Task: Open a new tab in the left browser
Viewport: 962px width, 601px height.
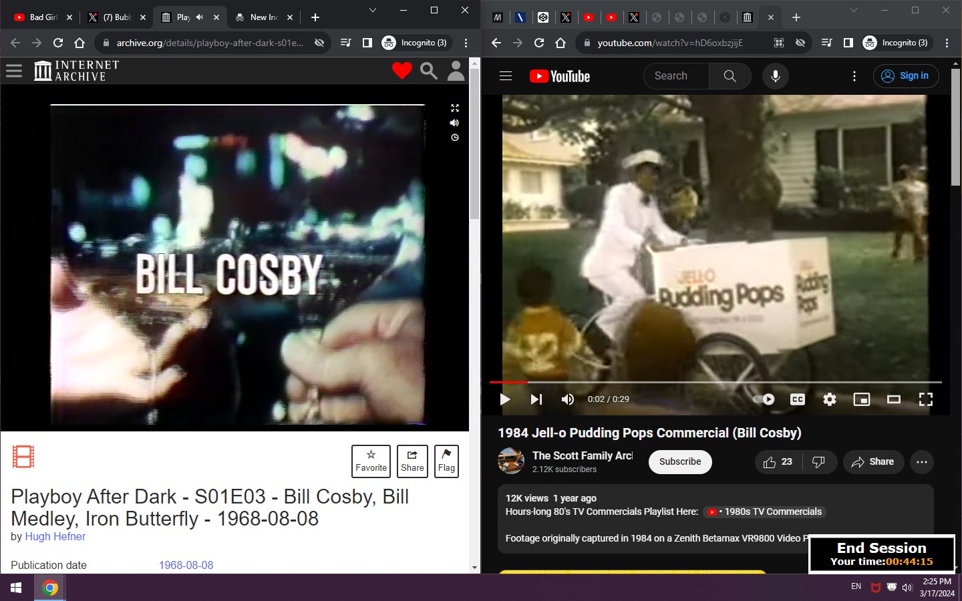Action: (x=315, y=17)
